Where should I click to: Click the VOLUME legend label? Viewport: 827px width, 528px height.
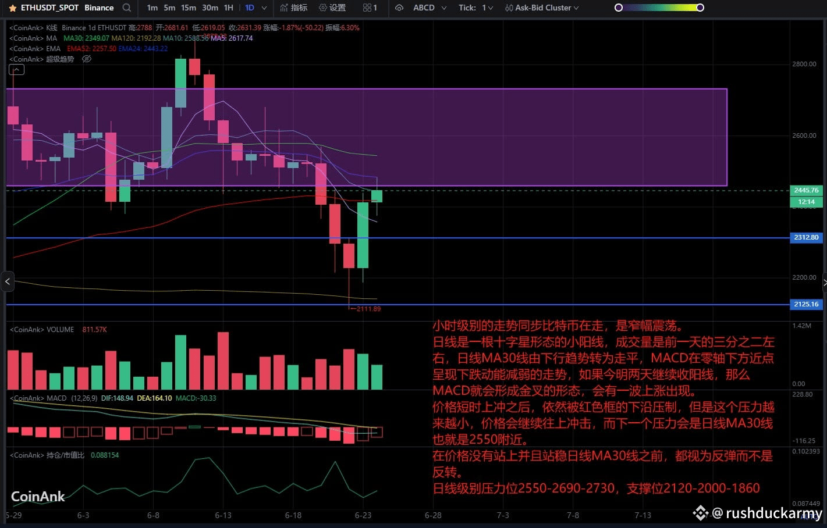point(61,330)
